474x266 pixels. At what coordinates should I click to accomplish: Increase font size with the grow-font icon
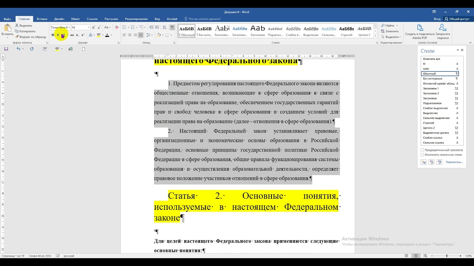94,27
